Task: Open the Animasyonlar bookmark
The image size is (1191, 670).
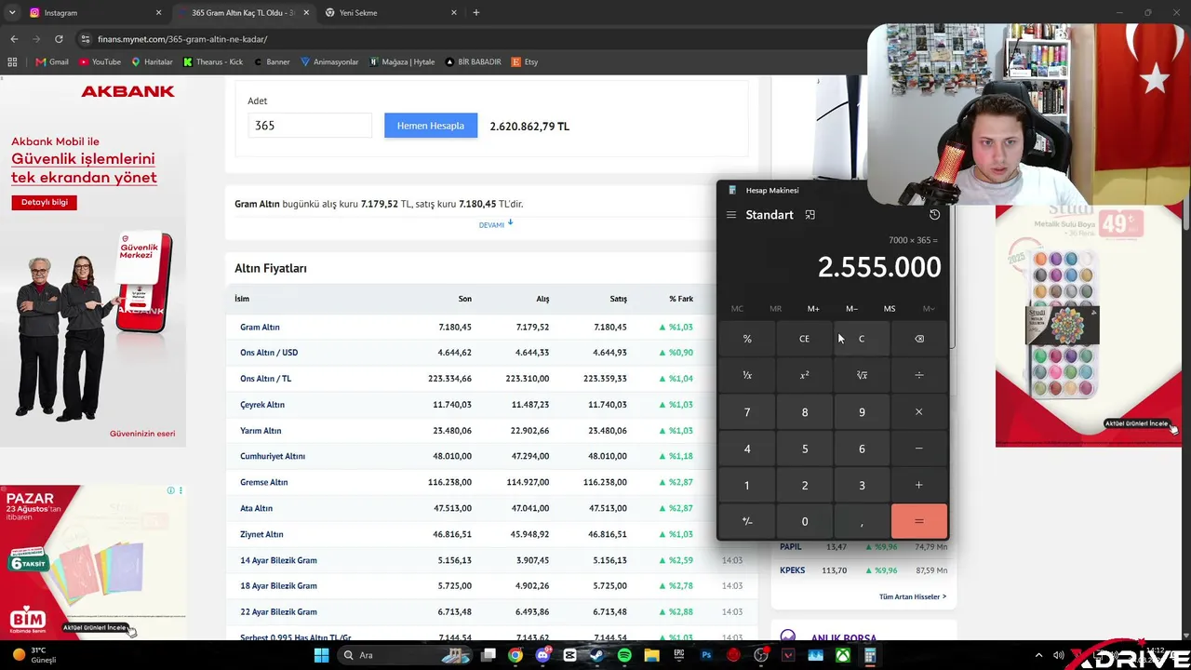Action: [329, 62]
